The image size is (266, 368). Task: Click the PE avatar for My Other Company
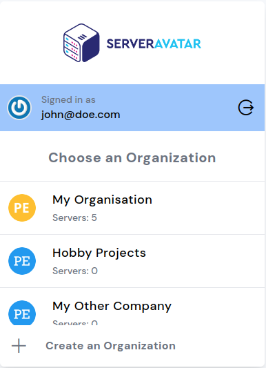(x=22, y=313)
